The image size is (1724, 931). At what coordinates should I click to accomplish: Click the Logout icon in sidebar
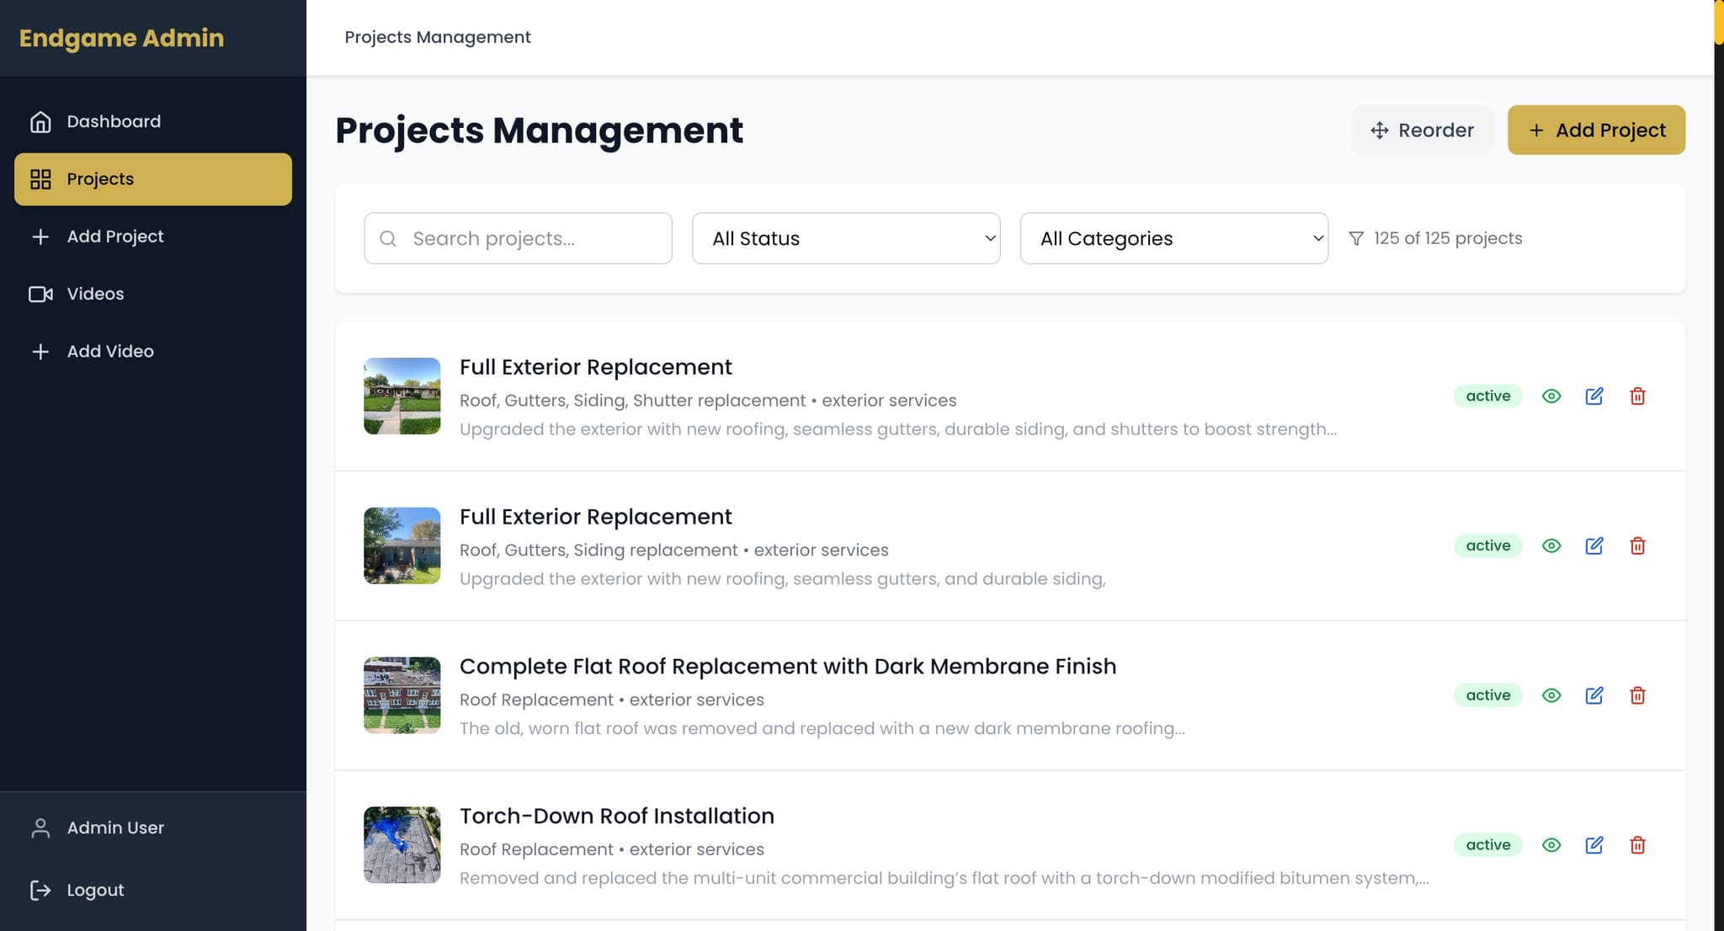pyautogui.click(x=40, y=890)
